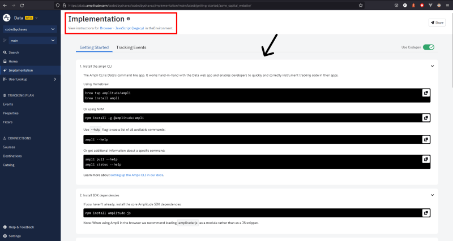Copy the npm install -g @amplitude/ampli command
Viewport: 453px width, 241px height.
click(x=426, y=118)
